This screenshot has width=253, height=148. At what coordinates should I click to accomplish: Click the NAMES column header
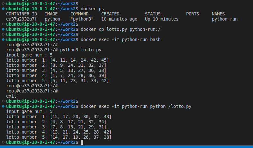coord(218,14)
